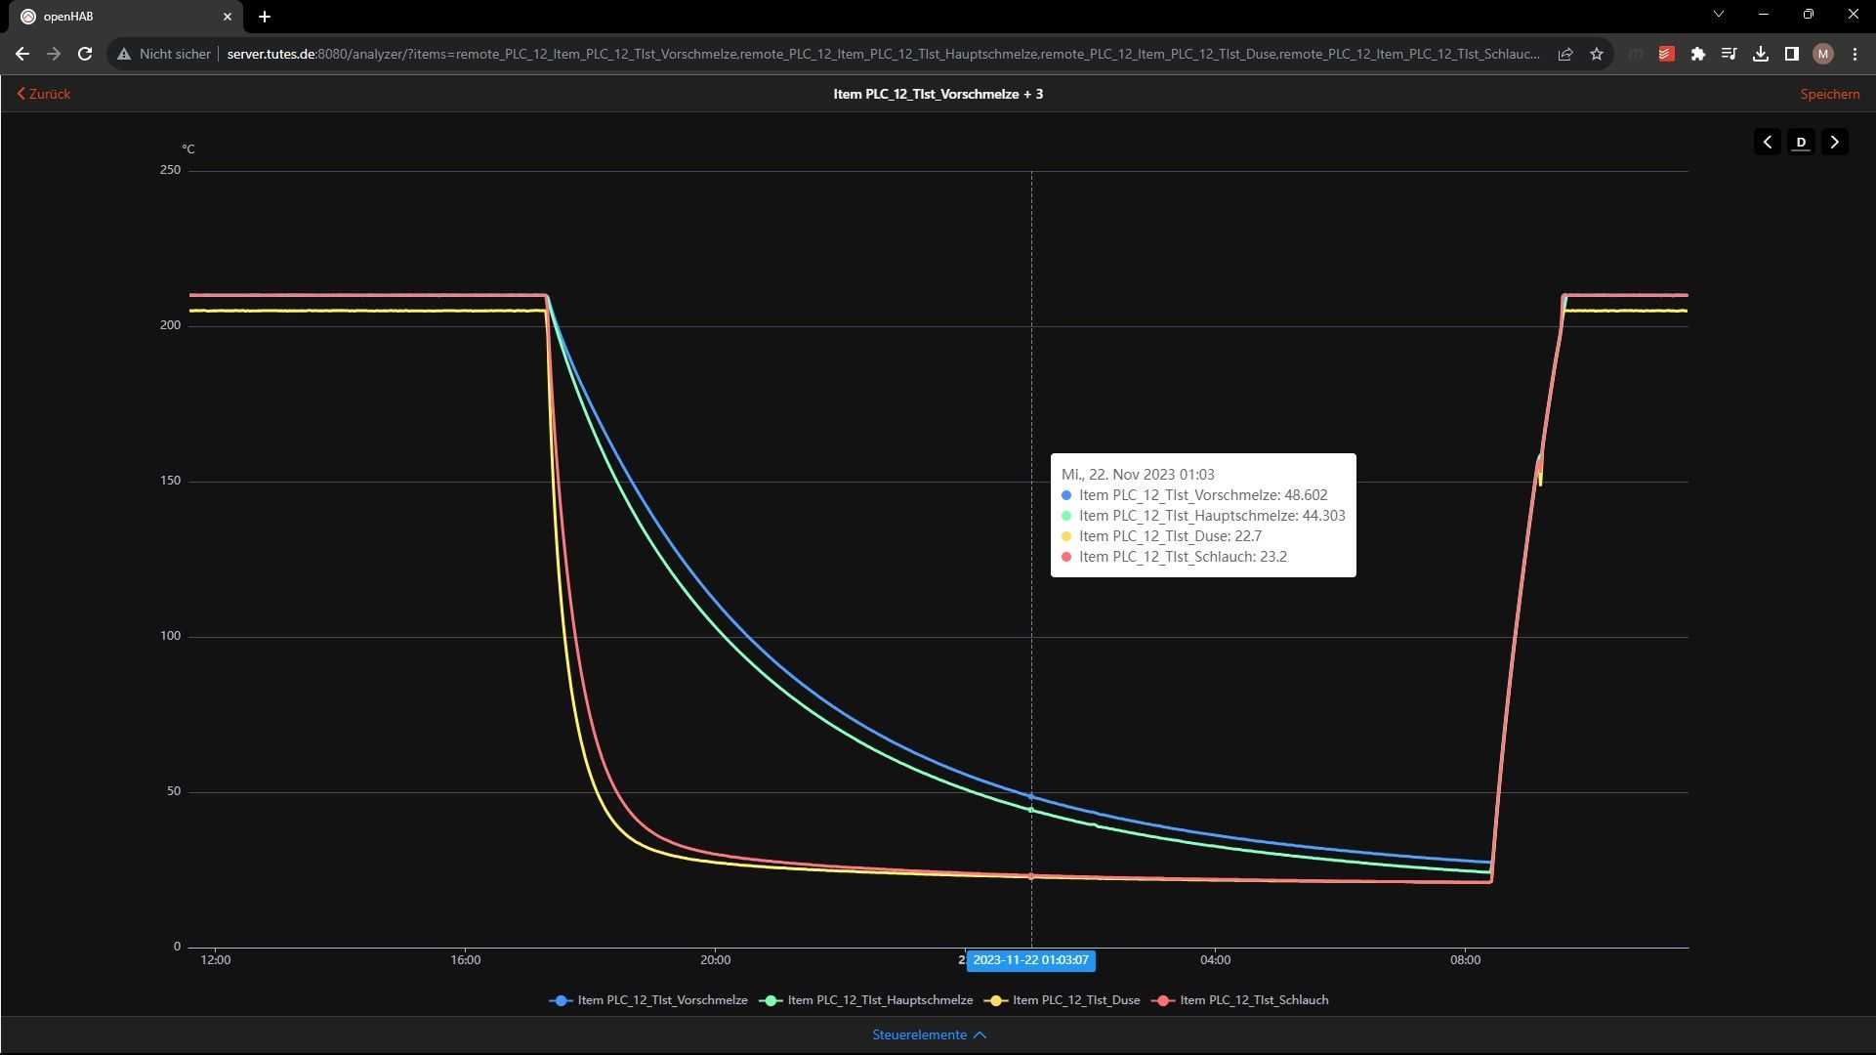Screen dimensions: 1876x1055
Task: Go to the previous chart period
Action: click(x=1767, y=143)
